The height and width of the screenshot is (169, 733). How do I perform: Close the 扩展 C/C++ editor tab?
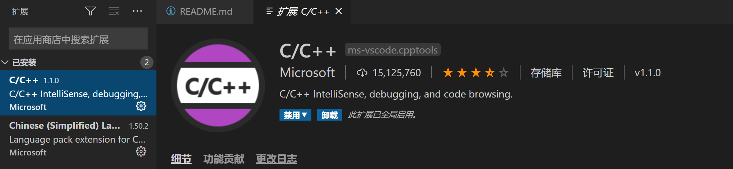tap(339, 11)
